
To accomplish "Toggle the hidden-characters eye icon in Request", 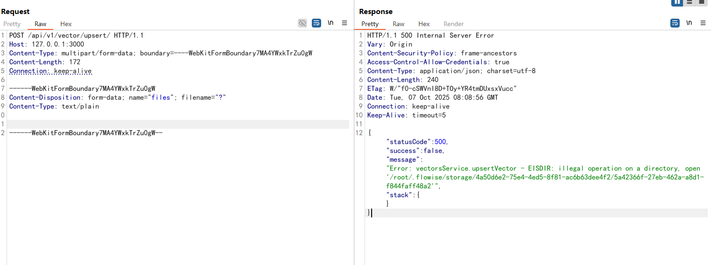I will tap(302, 23).
